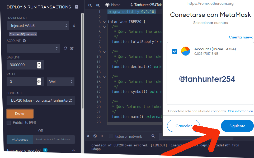Viewport: 254px width, 158px height.
Task: Click Account 1 avatar icon
Action: click(185, 51)
